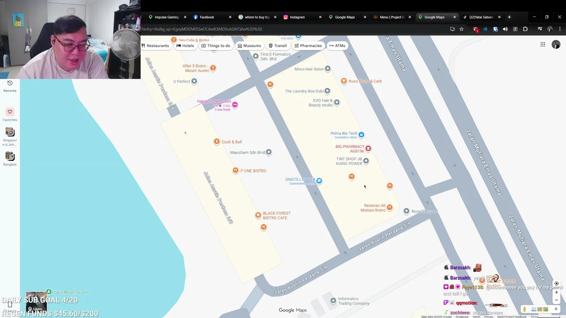Click the Moco Hair Salon pin
Image resolution: width=566 pixels, height=318 pixels.
[x=328, y=68]
